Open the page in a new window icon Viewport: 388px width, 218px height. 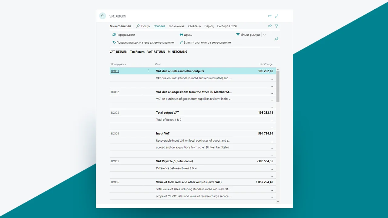tap(270, 16)
